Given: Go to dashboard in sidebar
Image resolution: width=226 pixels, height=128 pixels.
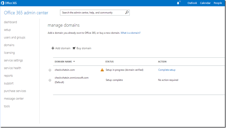Looking at the screenshot, I should (x=10, y=22).
